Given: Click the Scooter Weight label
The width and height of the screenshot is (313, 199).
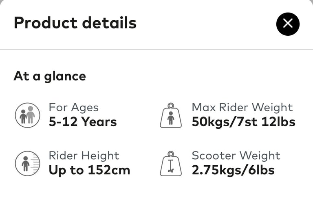Looking at the screenshot, I should pos(236,156).
